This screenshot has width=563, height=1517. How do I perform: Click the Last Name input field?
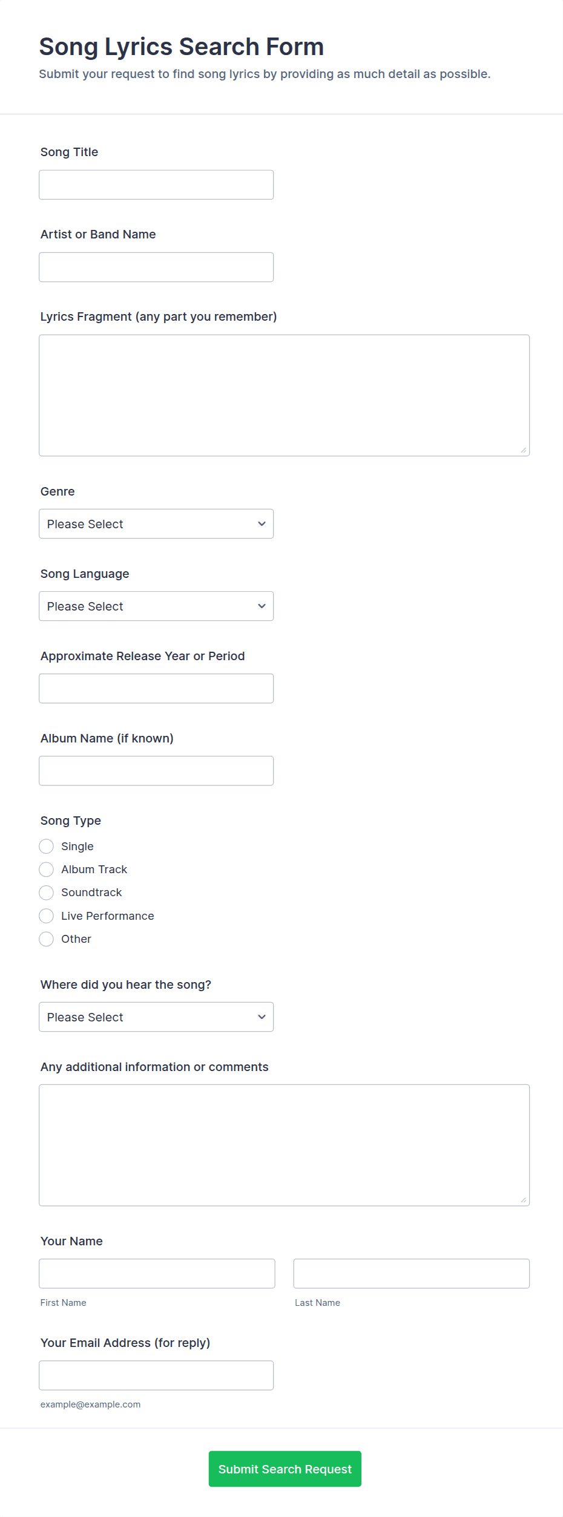(x=411, y=1273)
